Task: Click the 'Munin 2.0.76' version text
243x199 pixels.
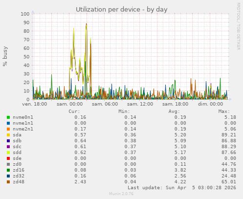Action: coord(121,194)
